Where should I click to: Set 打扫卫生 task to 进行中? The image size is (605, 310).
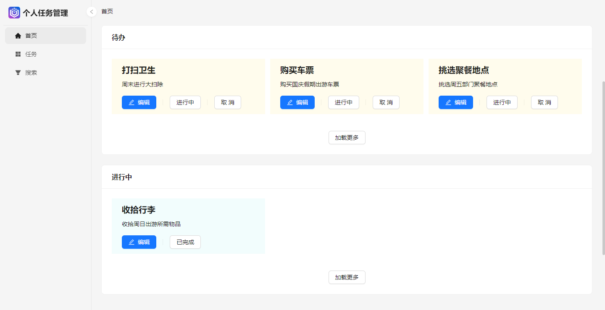click(x=185, y=102)
